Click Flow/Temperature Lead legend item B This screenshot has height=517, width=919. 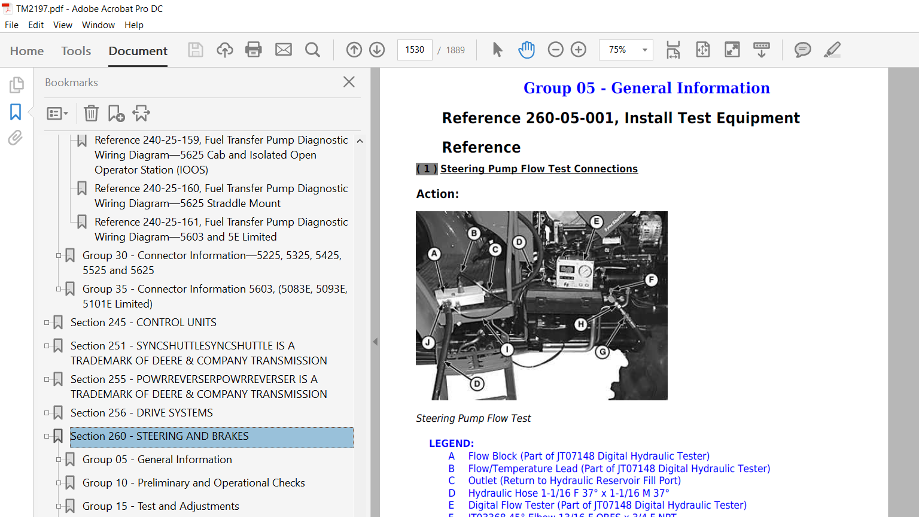tap(619, 469)
